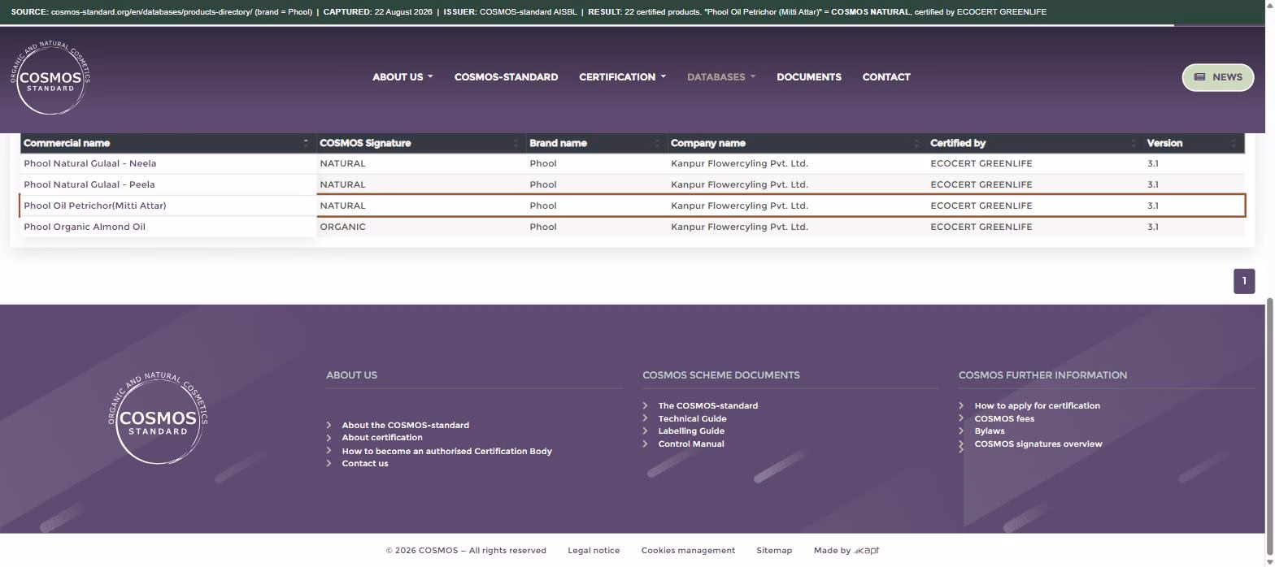Open the Control Manual link
Viewport: 1275px width, 567px height.
click(691, 444)
